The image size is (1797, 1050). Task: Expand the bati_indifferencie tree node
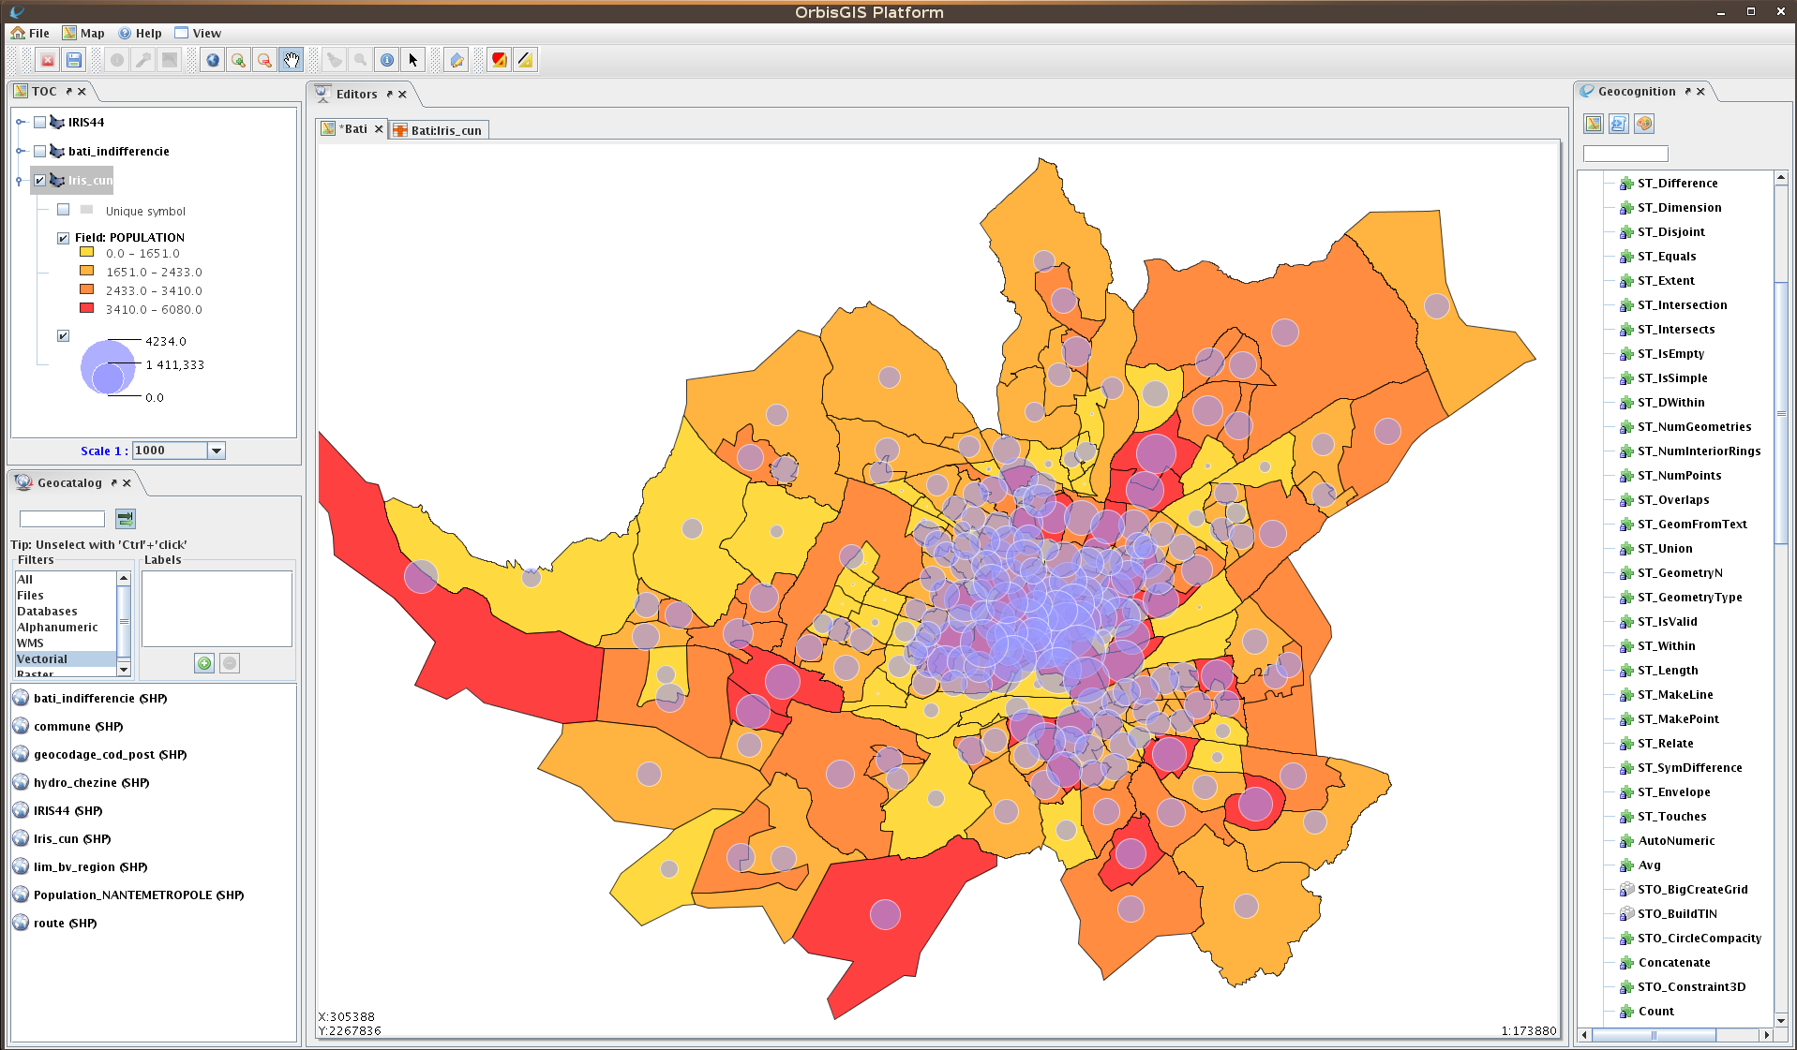click(20, 151)
